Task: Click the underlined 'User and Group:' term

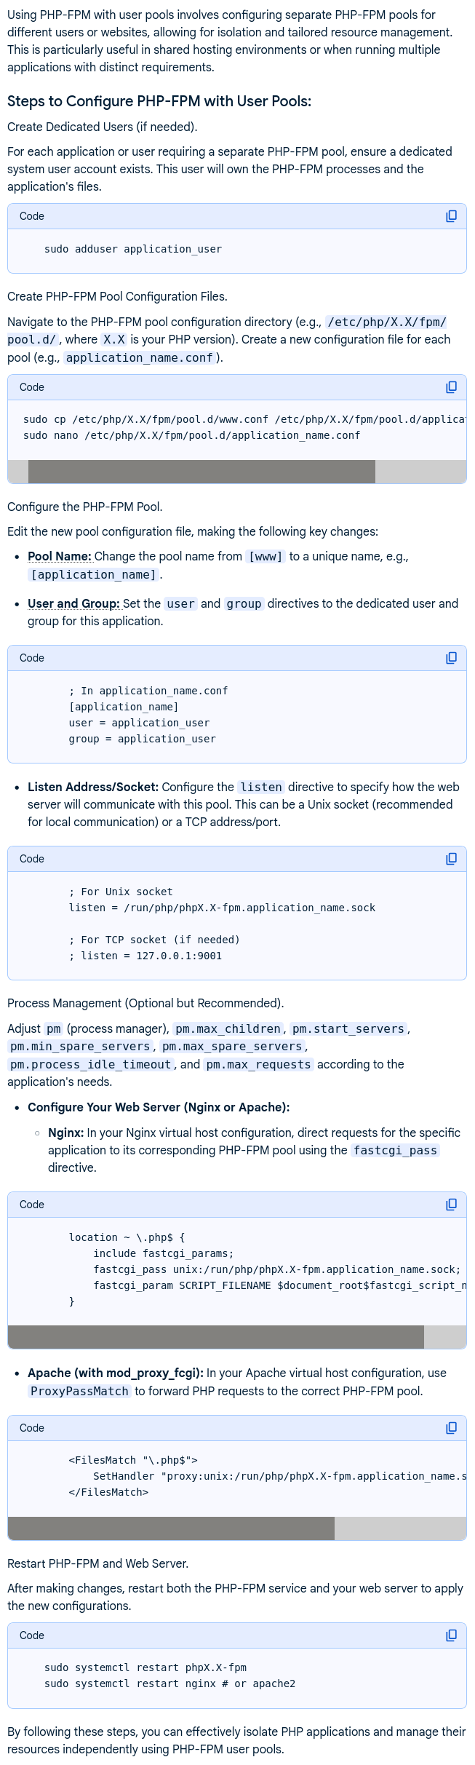Action: tap(73, 603)
